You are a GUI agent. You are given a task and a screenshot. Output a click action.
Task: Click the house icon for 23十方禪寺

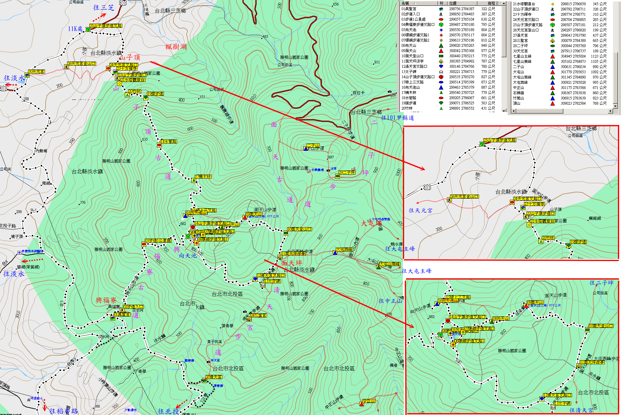(553, 14)
